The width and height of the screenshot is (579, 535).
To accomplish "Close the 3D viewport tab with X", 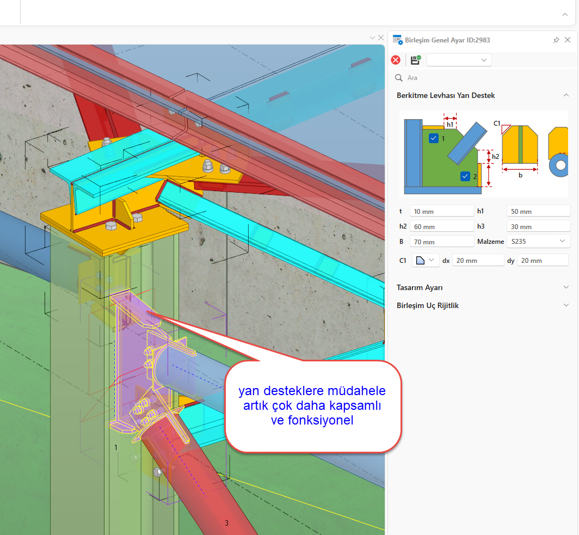I will click(x=380, y=38).
